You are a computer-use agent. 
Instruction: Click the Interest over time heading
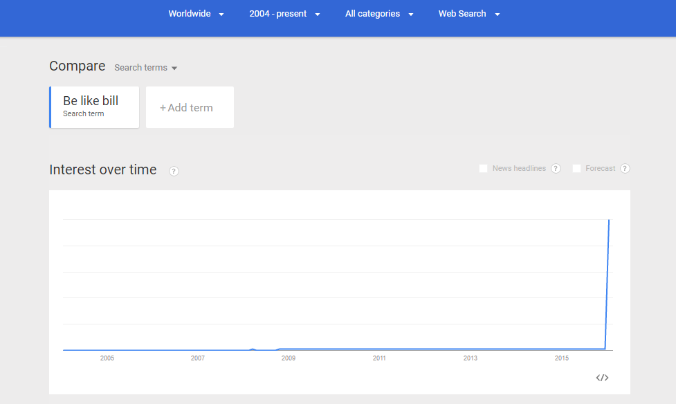coord(103,169)
